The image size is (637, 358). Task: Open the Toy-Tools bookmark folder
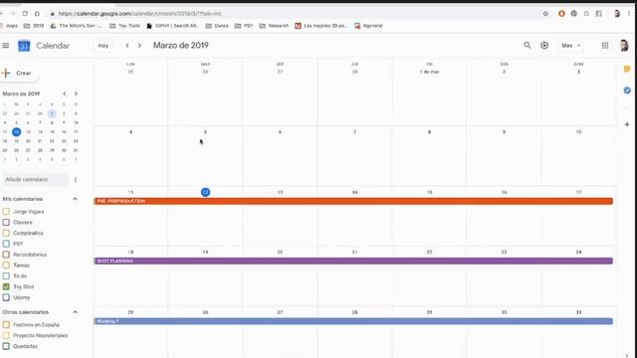coord(124,26)
